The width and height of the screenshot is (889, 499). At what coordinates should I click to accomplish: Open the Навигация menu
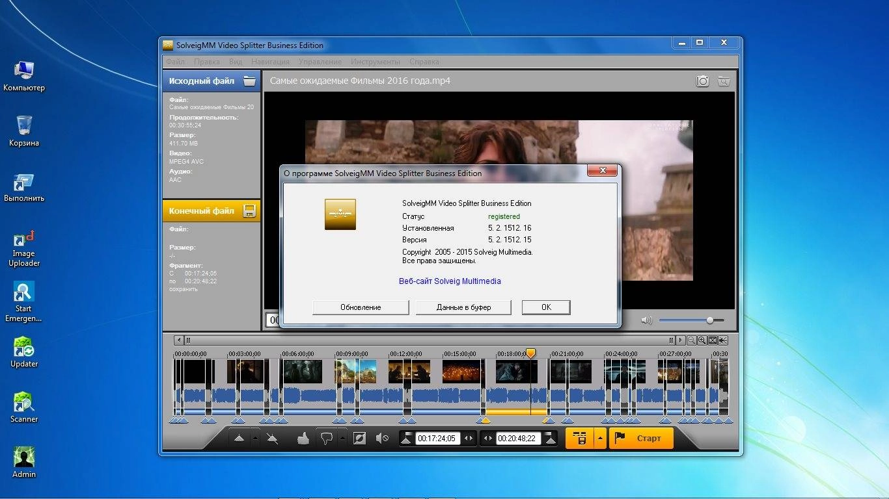[270, 62]
